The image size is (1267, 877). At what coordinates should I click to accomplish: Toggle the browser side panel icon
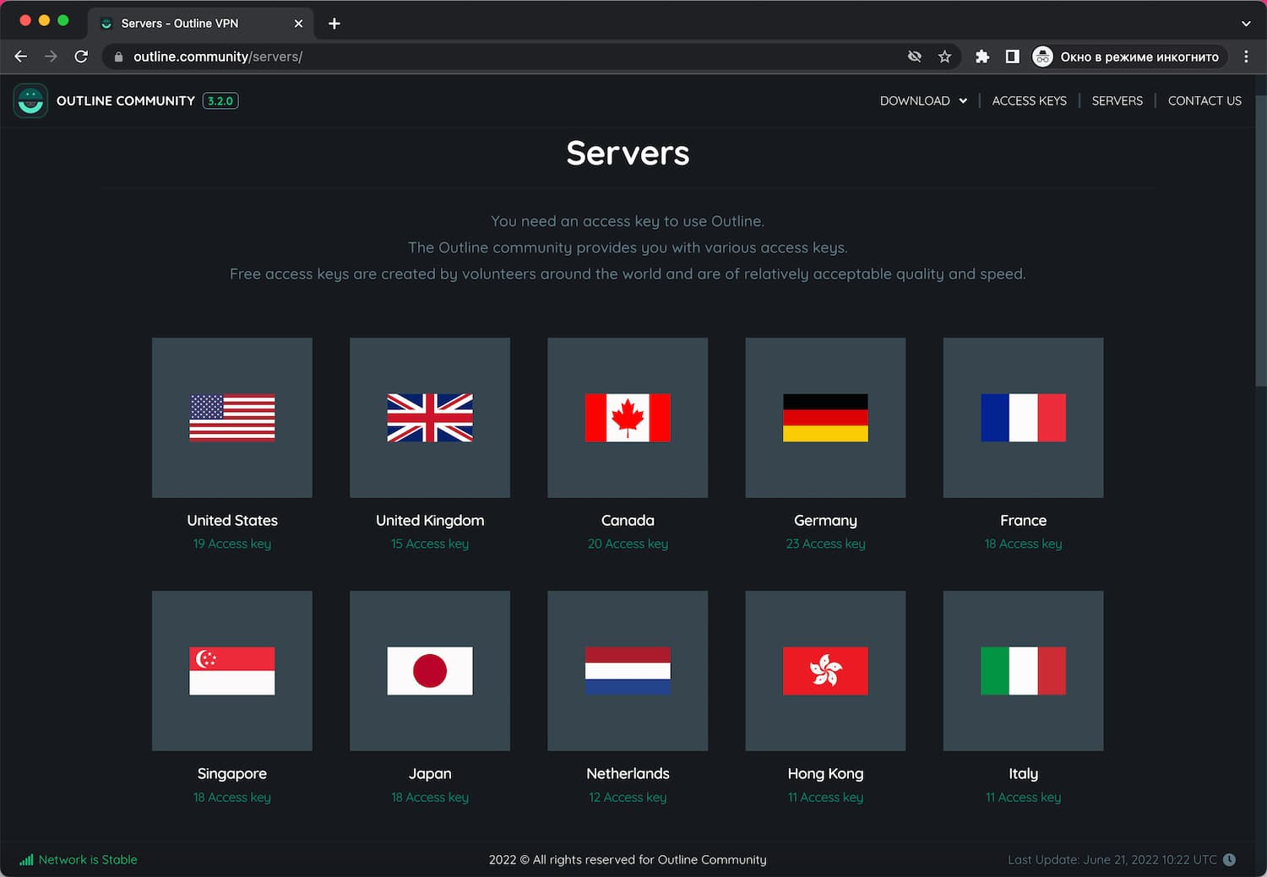[1012, 57]
